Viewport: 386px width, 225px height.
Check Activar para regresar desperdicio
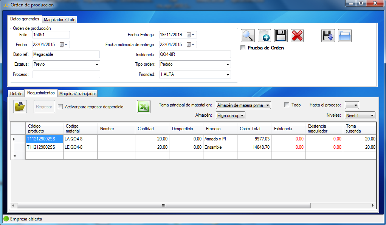pyautogui.click(x=60, y=107)
